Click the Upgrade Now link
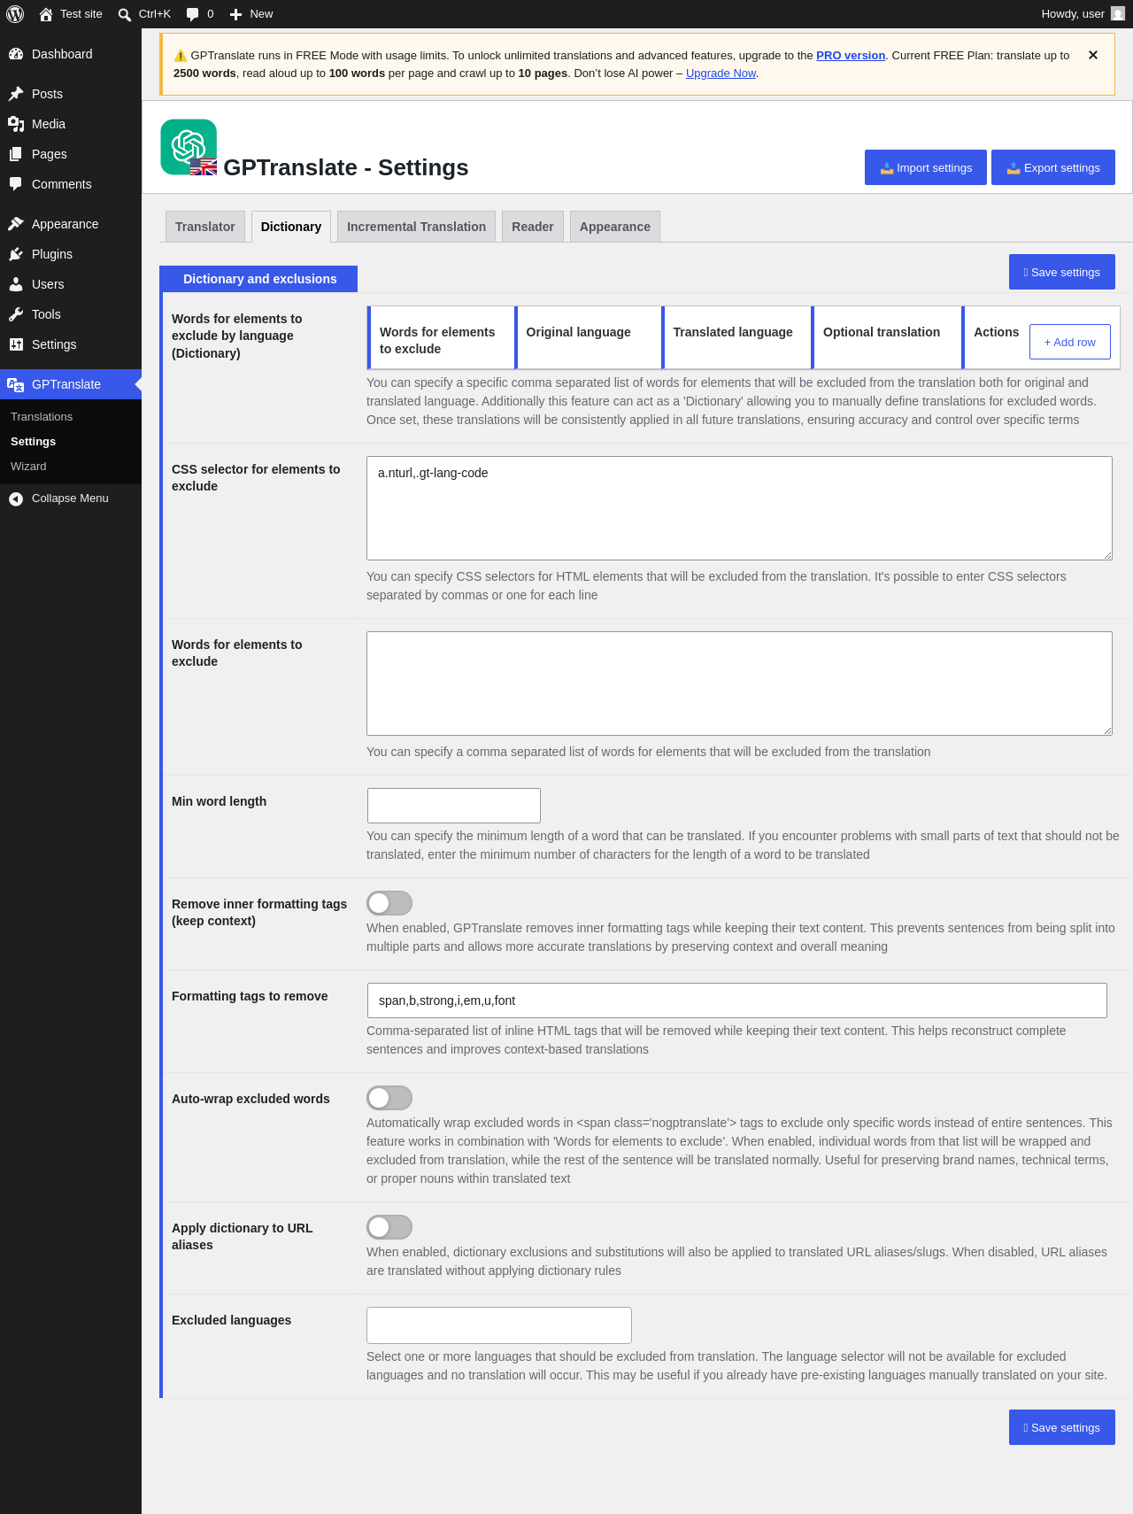 pos(721,73)
